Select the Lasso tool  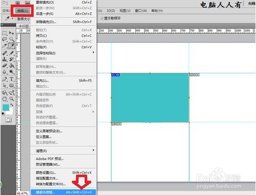pos(5,39)
